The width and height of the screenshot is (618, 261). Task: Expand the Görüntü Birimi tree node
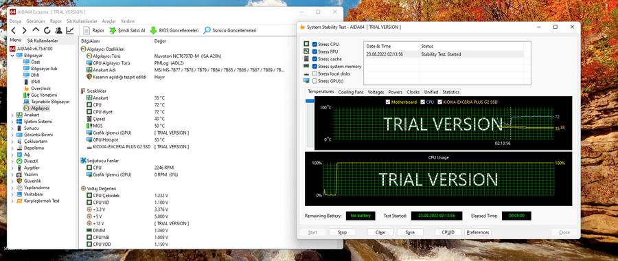pos(12,135)
